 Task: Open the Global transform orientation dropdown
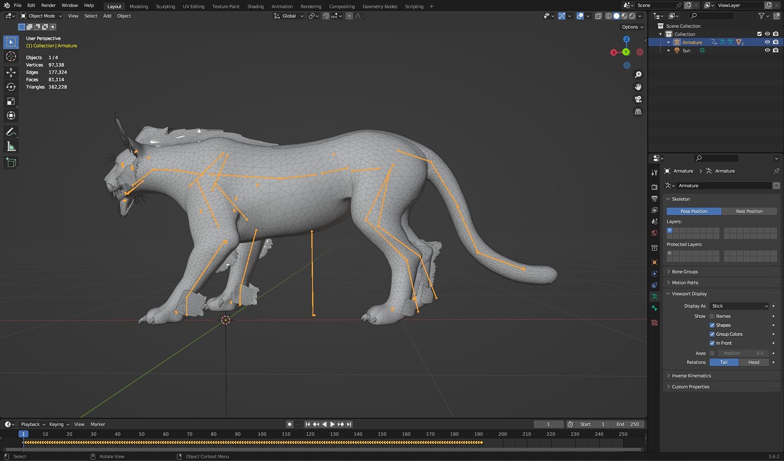[x=289, y=16]
